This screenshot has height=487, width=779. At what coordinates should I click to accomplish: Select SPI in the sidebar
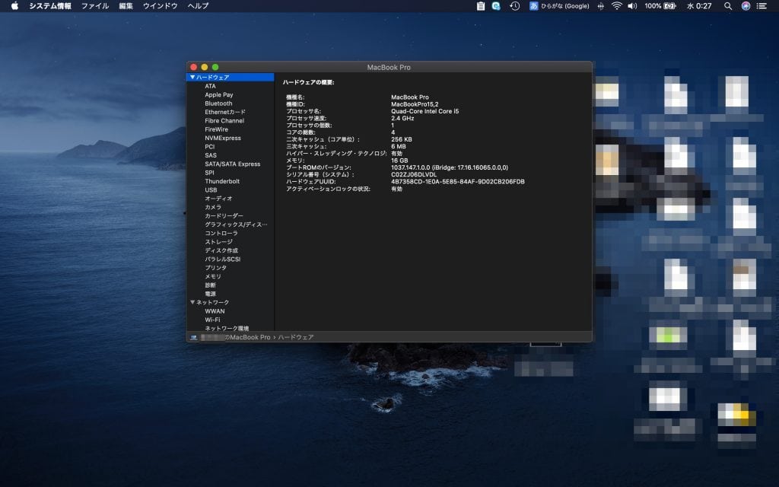[x=209, y=173]
